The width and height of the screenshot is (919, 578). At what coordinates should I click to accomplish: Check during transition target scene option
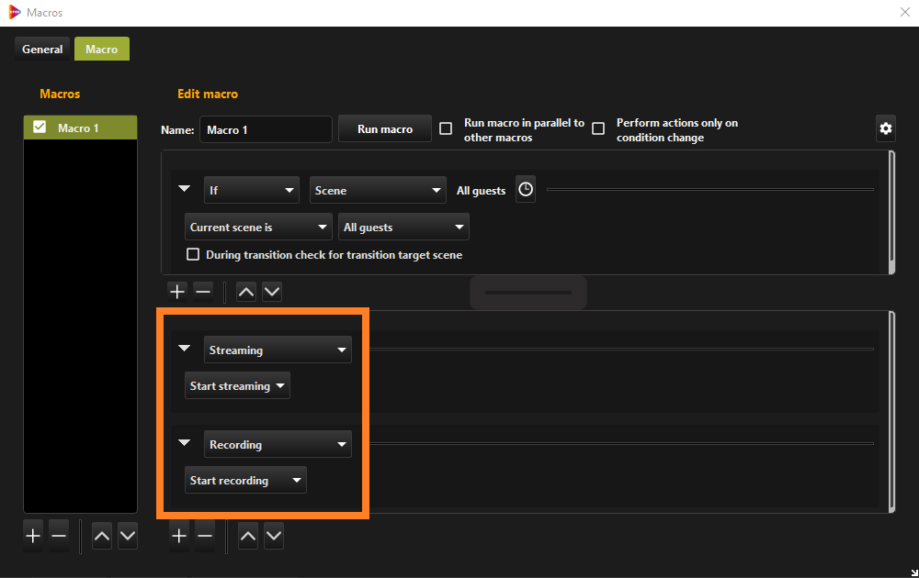tap(193, 254)
